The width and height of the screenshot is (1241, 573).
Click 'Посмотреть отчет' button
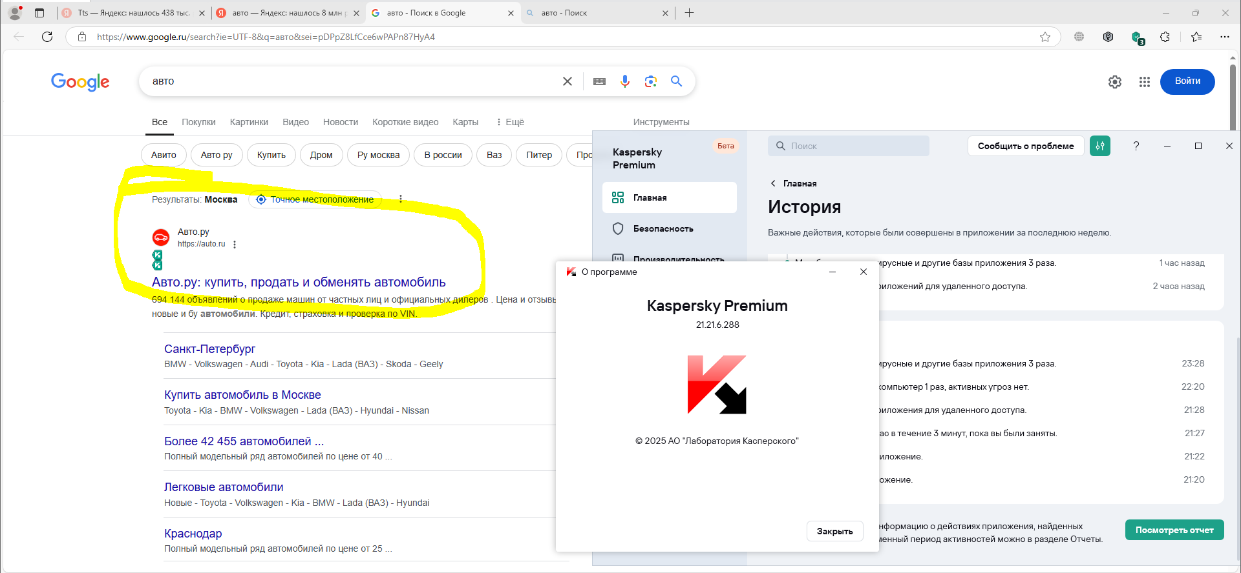point(1174,530)
